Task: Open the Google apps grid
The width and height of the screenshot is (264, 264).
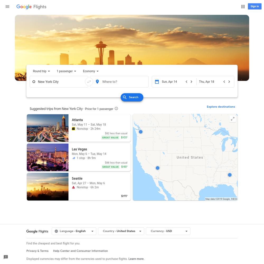Action: pos(243,7)
